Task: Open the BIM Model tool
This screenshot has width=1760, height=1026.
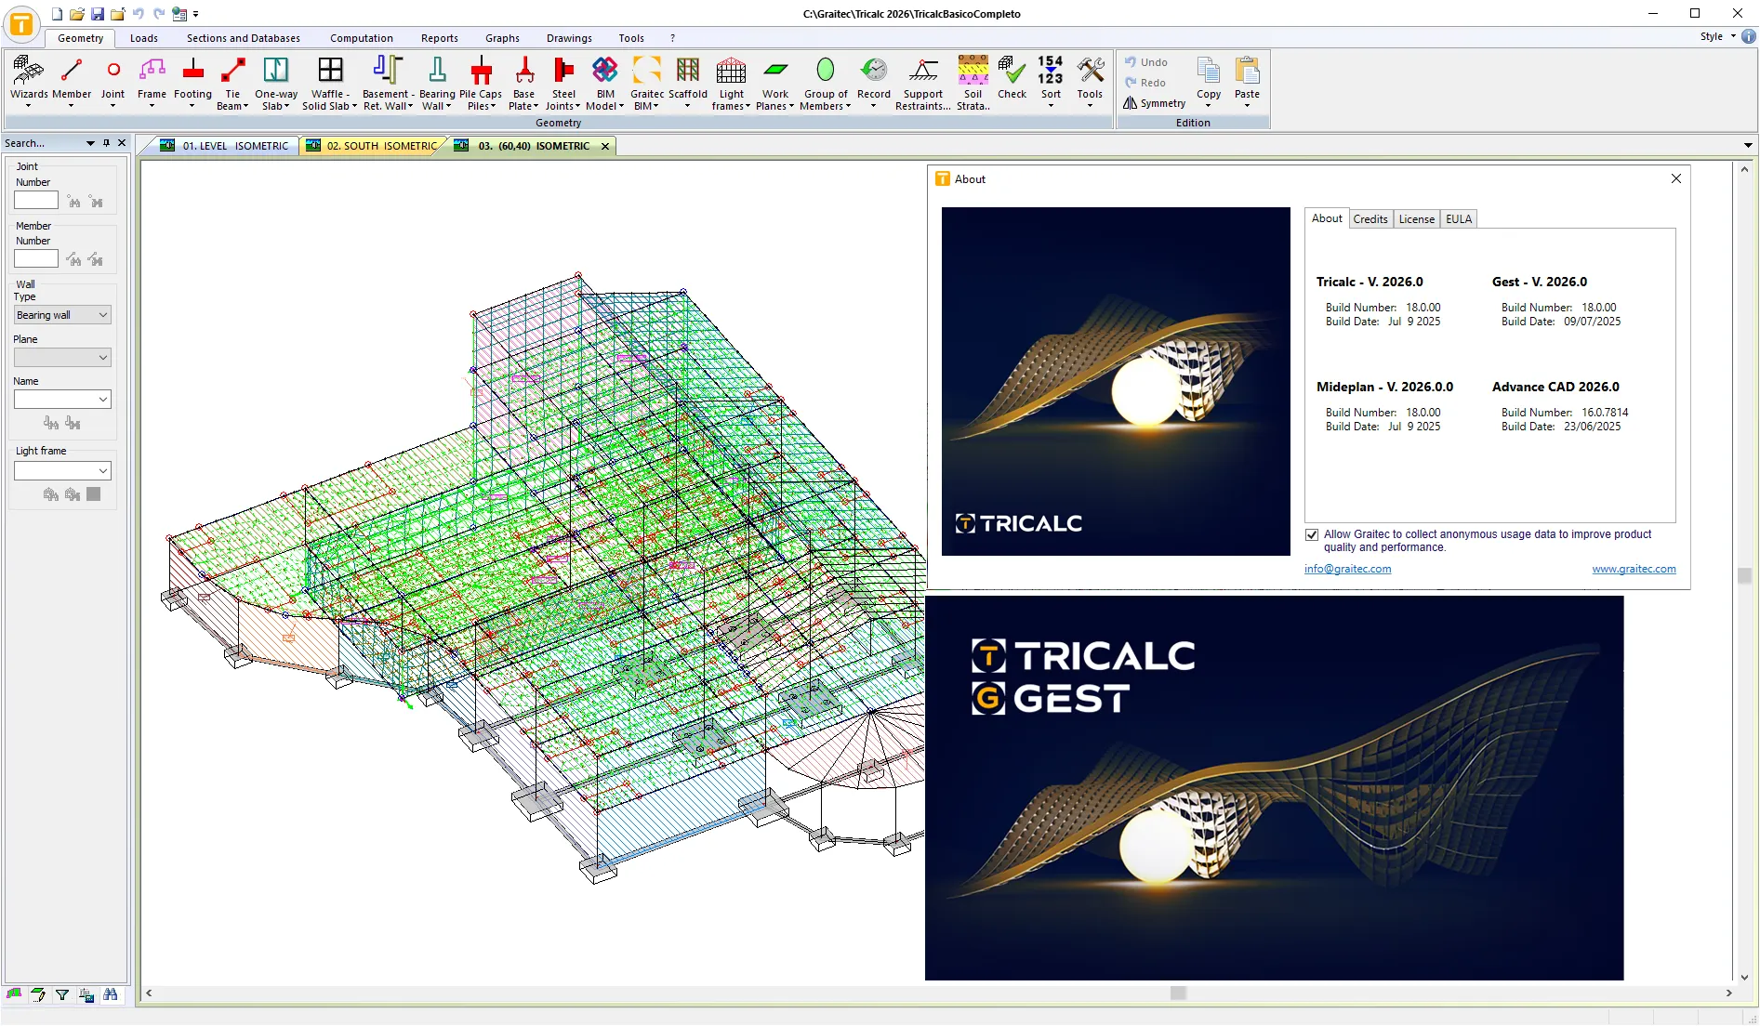Action: point(605,82)
